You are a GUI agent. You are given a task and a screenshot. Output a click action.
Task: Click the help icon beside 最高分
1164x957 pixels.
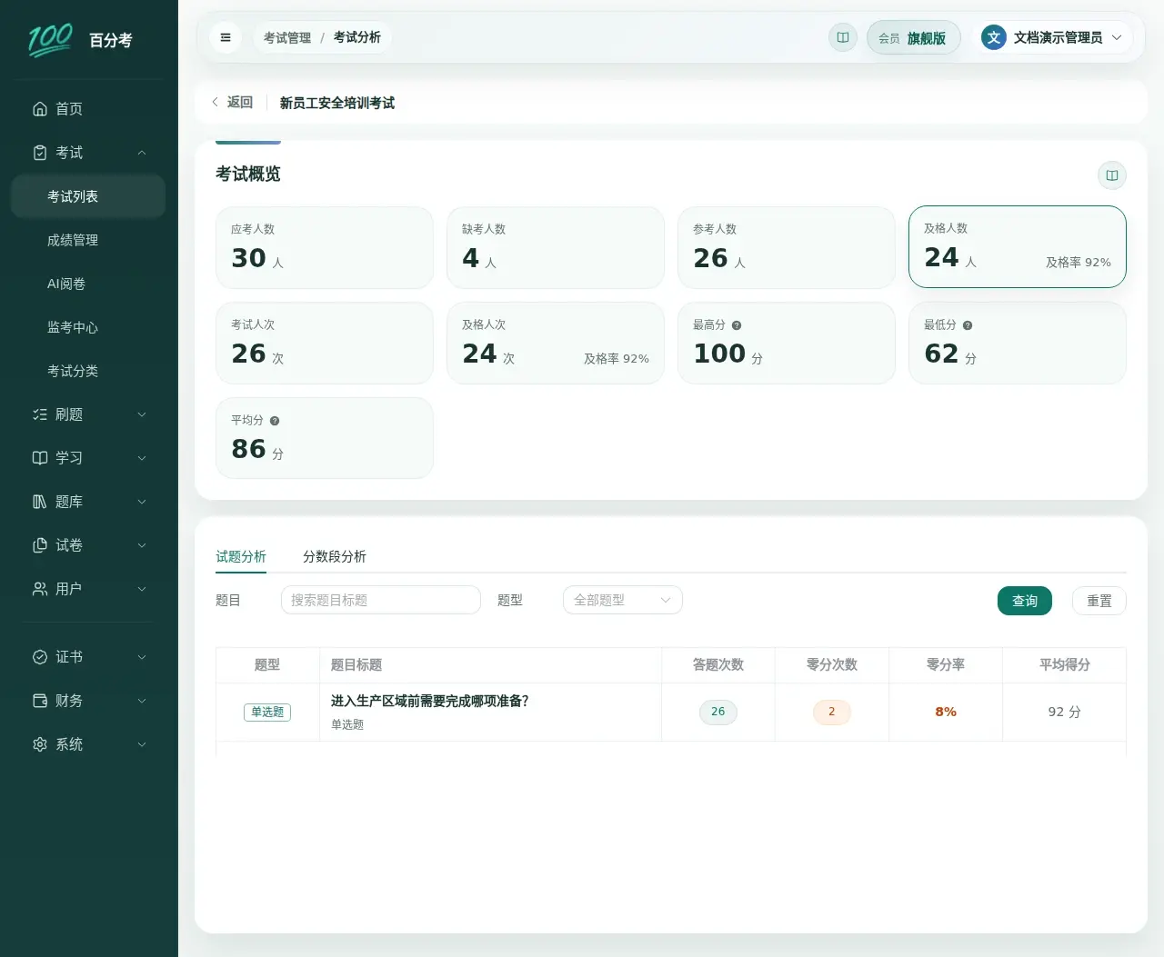click(x=737, y=325)
